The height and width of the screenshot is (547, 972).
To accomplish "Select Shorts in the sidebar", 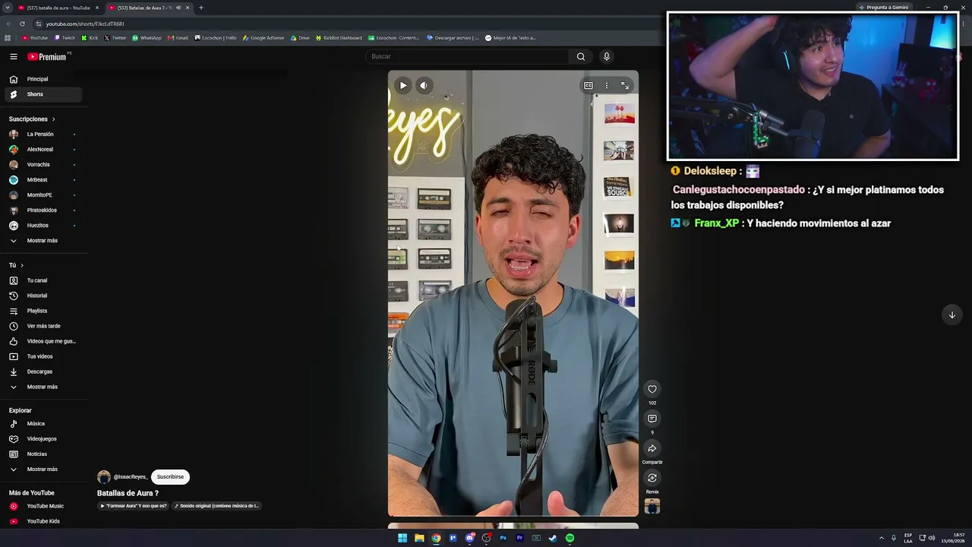I will 43,94.
